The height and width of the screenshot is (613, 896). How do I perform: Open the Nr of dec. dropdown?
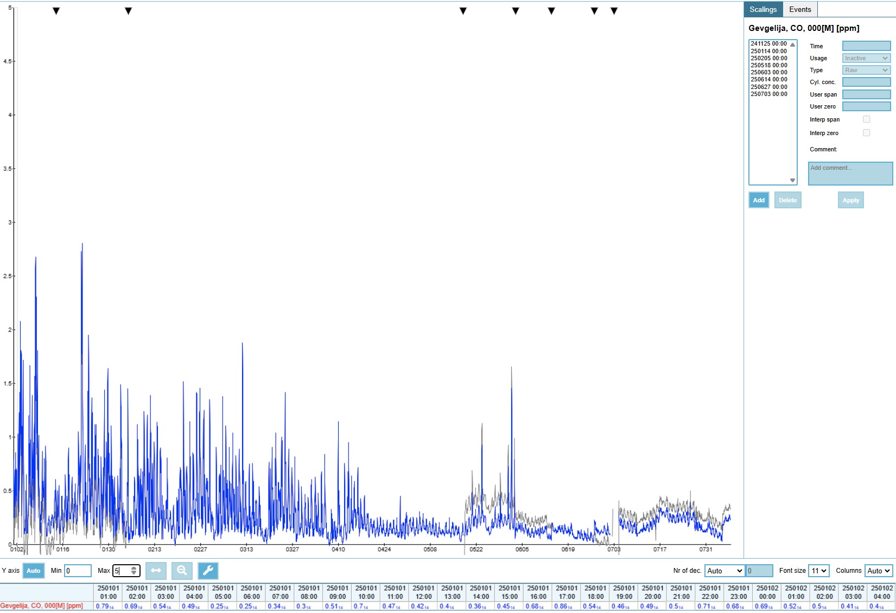724,571
